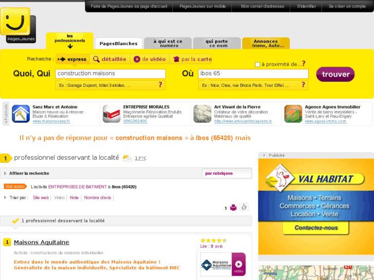Click Faire de PagesJaunes sa page d'accueil

(129, 7)
